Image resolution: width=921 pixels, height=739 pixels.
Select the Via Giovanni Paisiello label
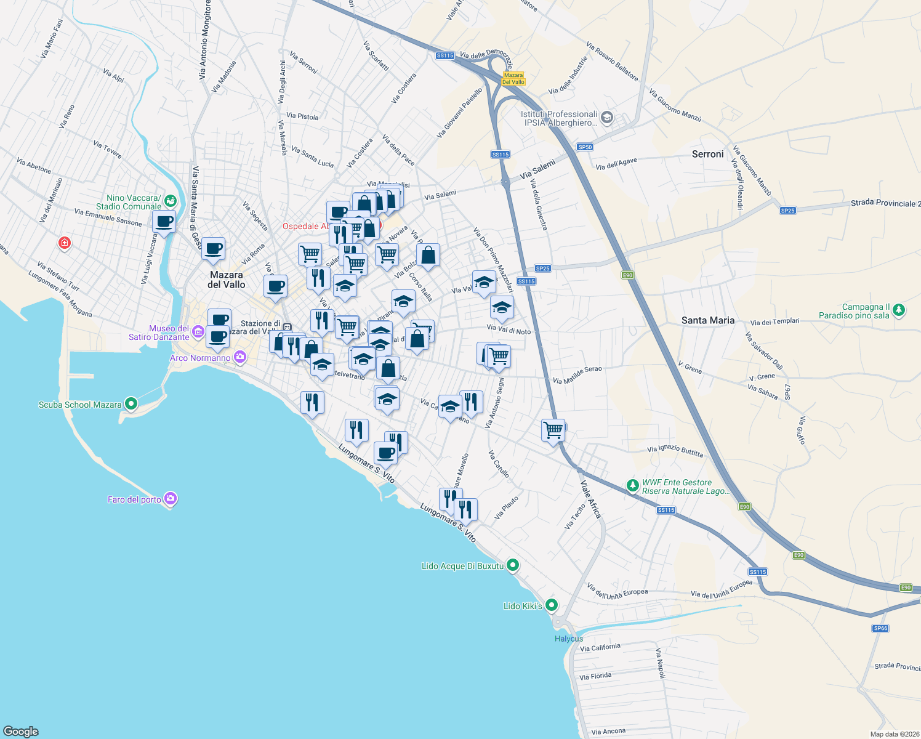click(460, 113)
